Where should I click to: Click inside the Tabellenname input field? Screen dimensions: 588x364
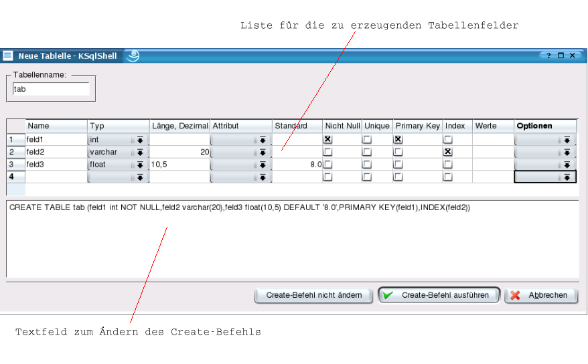click(x=51, y=88)
